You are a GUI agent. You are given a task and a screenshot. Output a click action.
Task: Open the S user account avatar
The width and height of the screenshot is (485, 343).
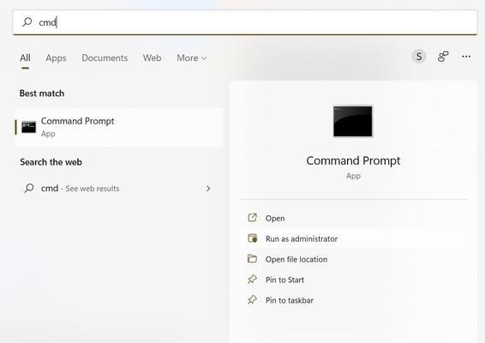coord(419,57)
